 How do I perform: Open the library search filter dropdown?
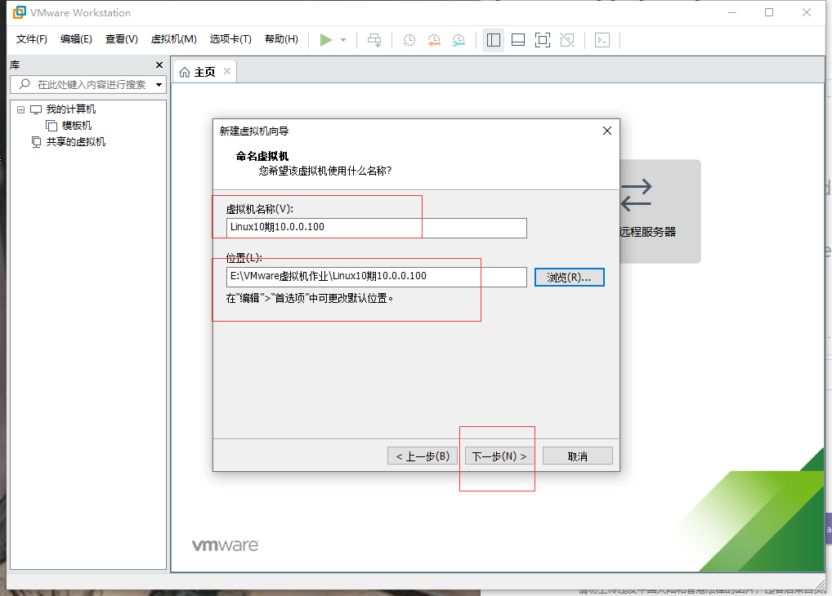click(159, 84)
